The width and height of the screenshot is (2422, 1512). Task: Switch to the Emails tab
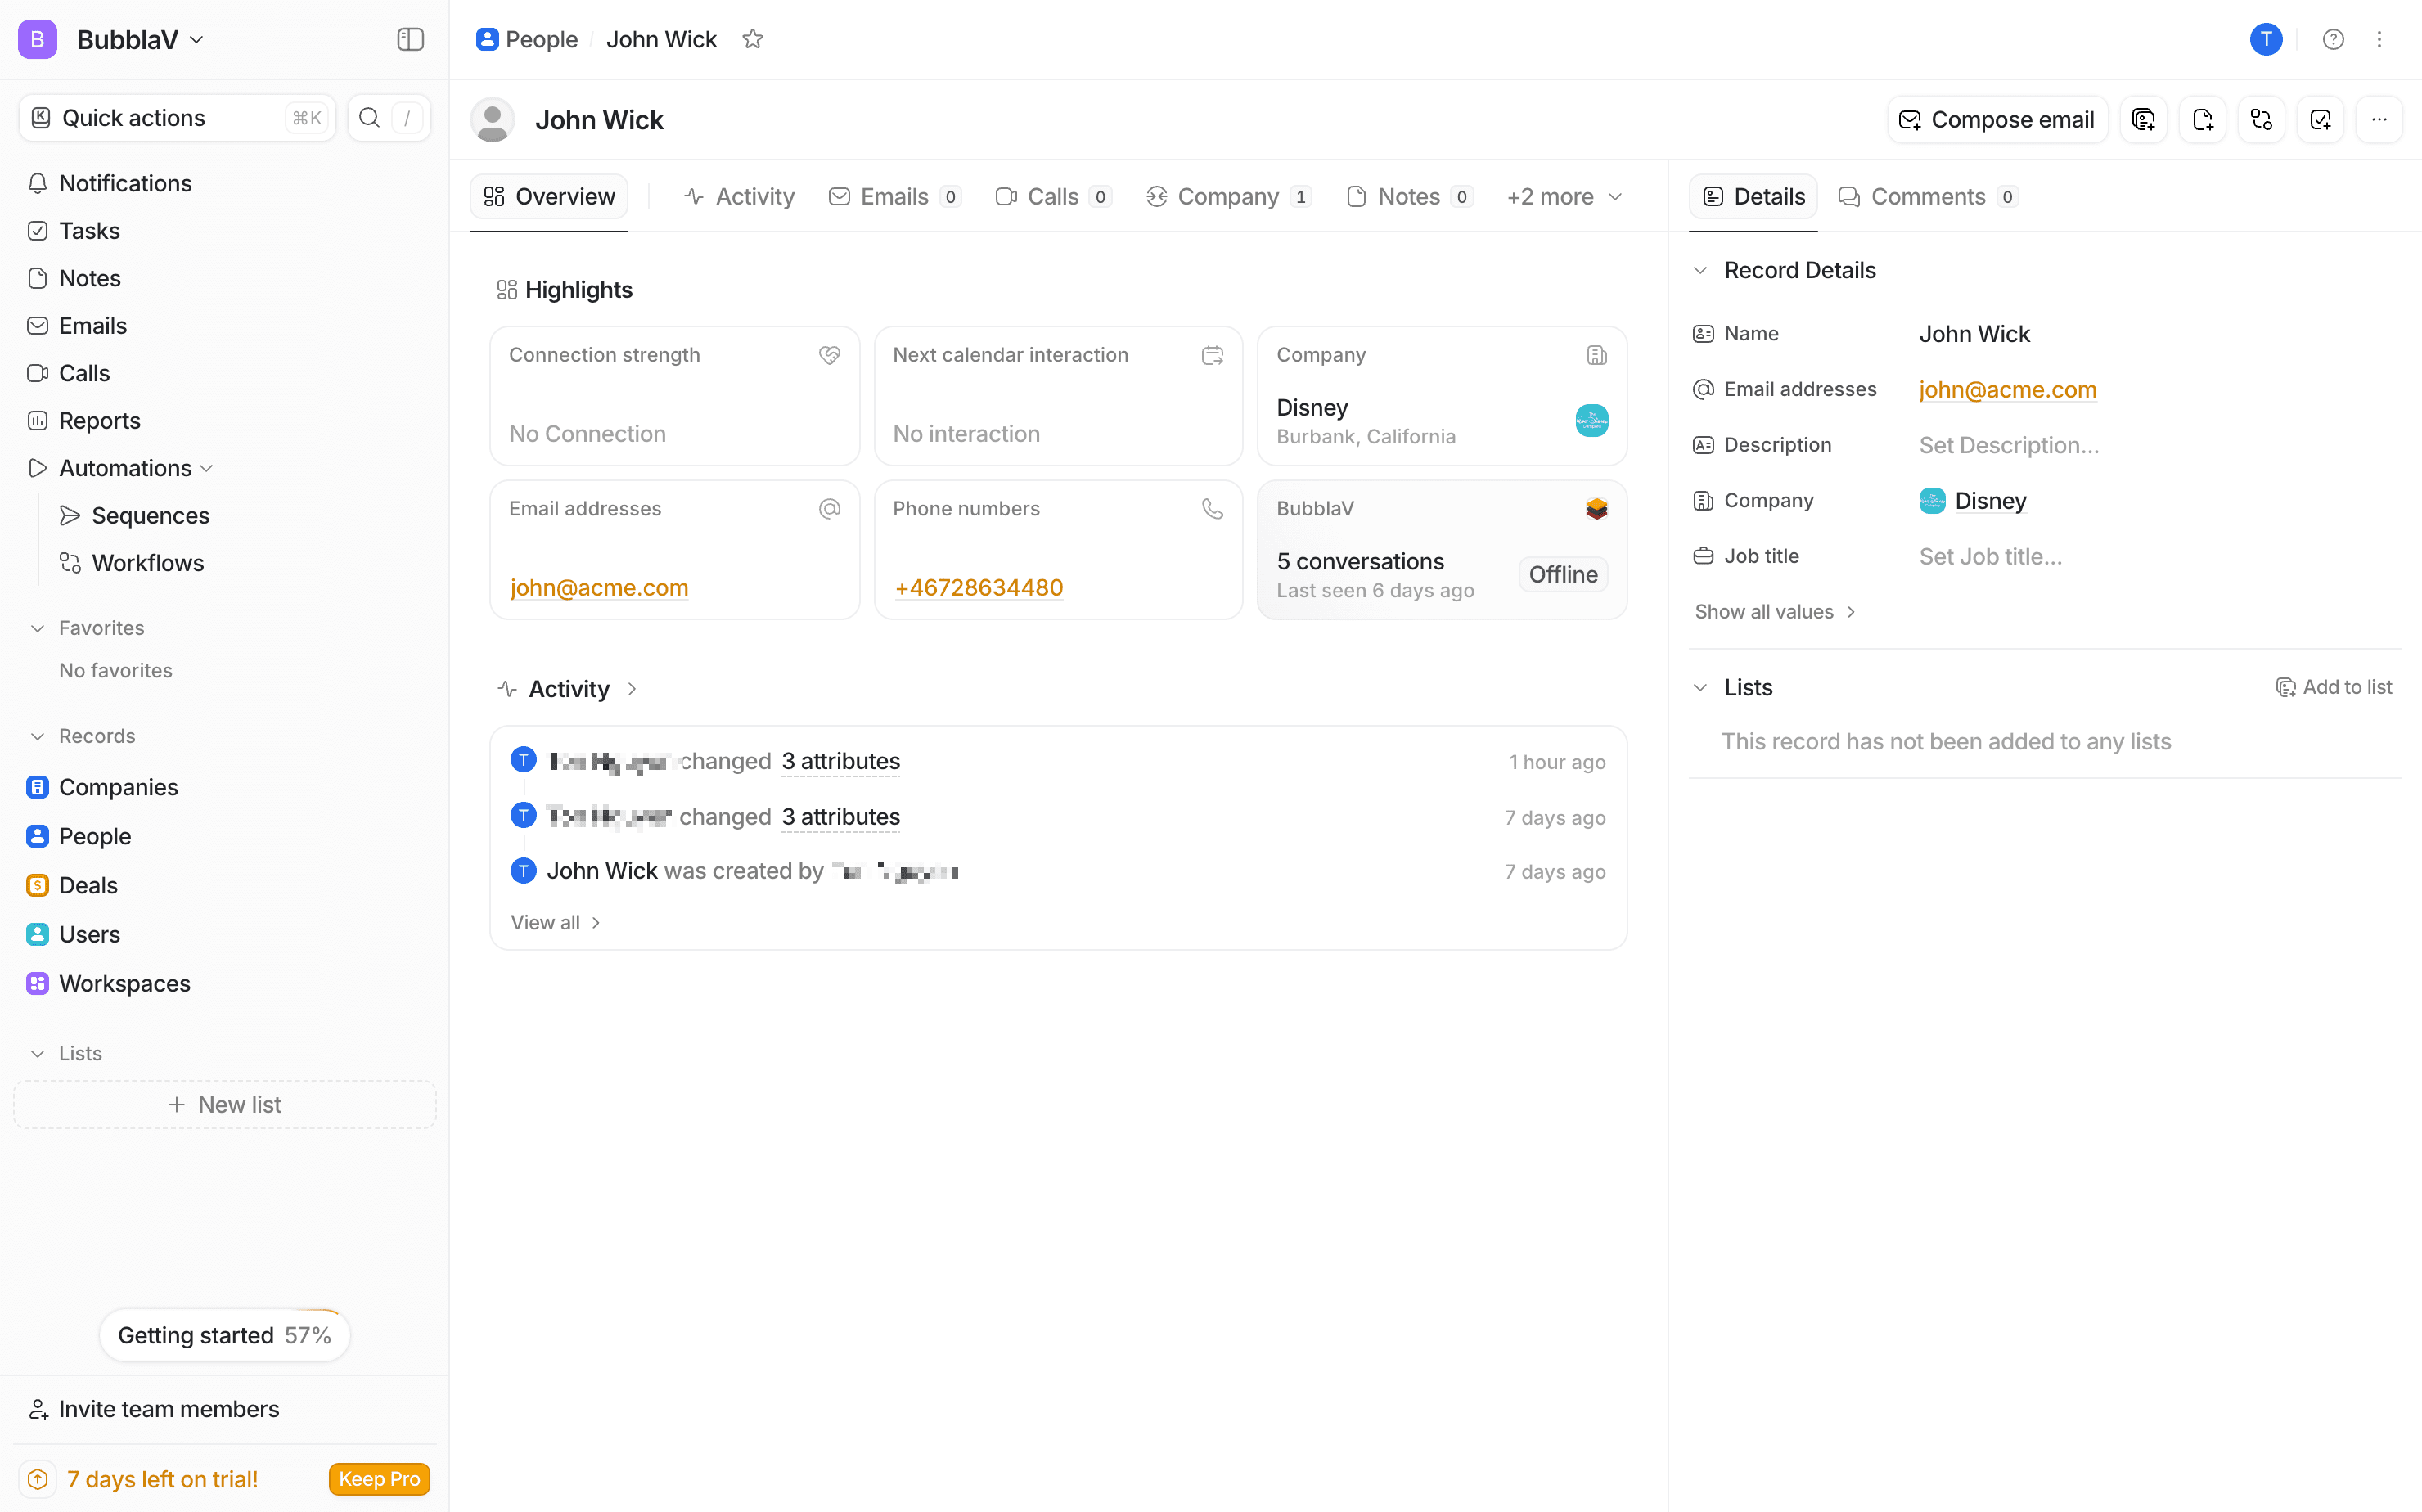[894, 197]
